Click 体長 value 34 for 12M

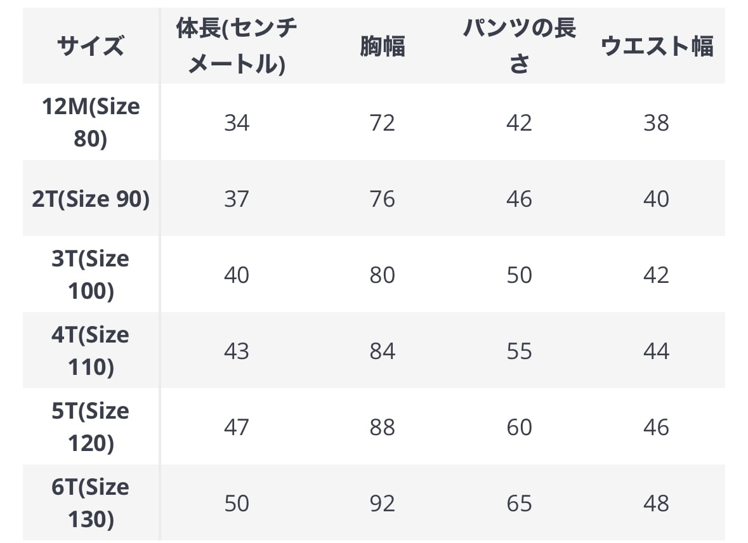point(237,122)
